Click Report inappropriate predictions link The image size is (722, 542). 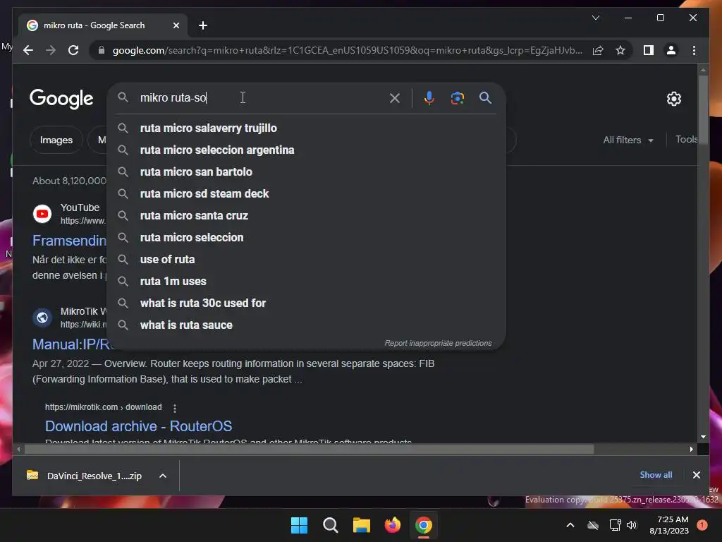[438, 344]
